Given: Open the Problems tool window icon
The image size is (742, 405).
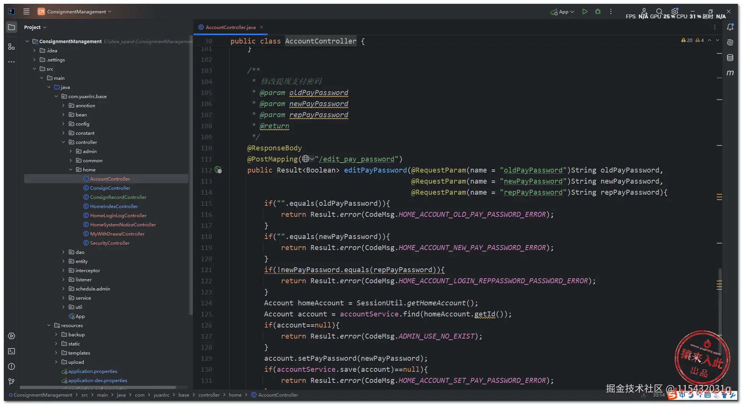Looking at the screenshot, I should (x=11, y=366).
